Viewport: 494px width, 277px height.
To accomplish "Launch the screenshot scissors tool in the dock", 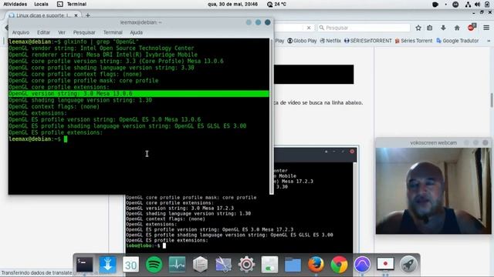I will (223, 265).
